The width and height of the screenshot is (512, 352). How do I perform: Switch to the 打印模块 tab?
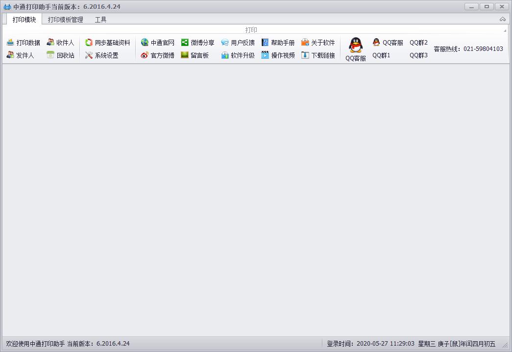pos(24,20)
